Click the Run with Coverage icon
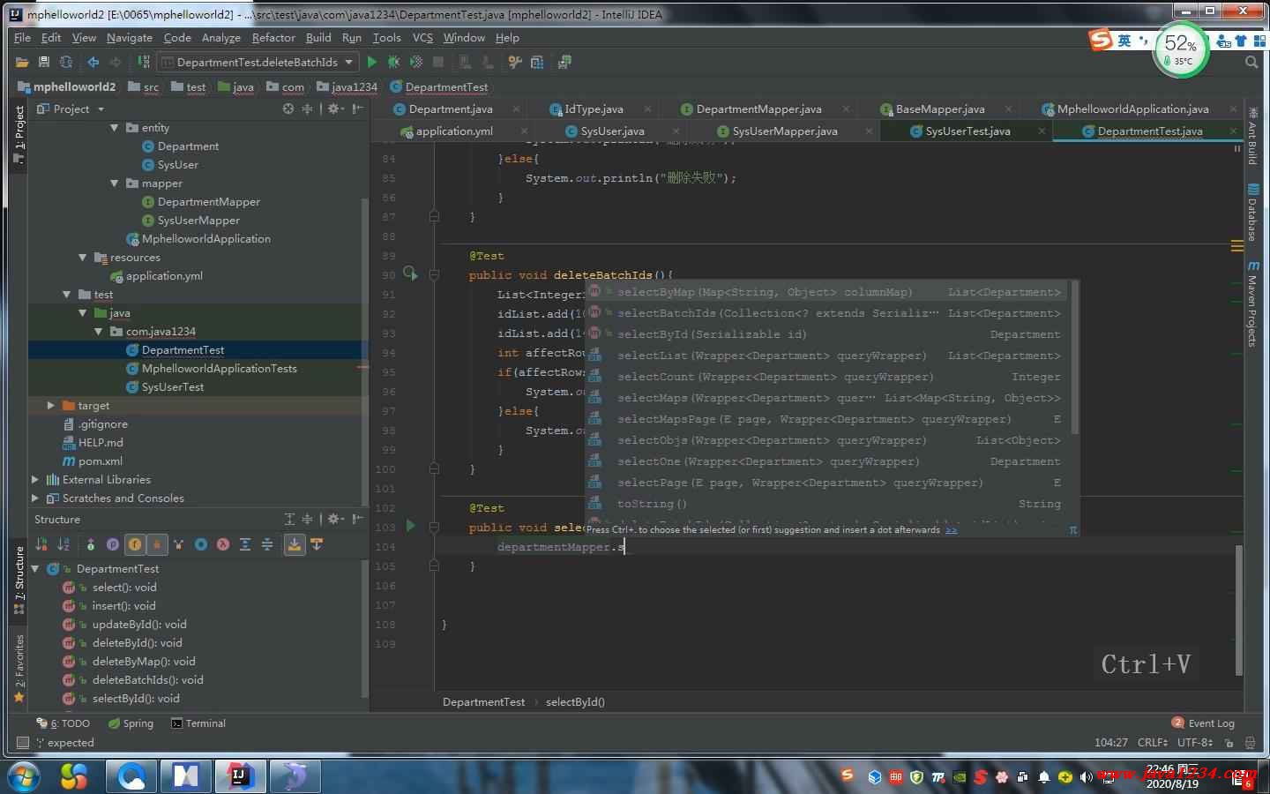The image size is (1270, 794). 415,62
